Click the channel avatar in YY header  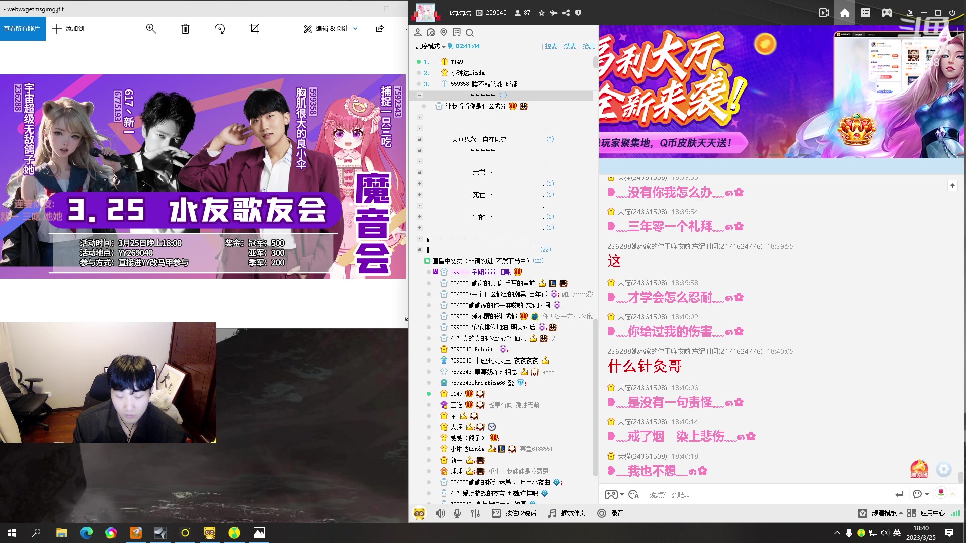pos(426,13)
